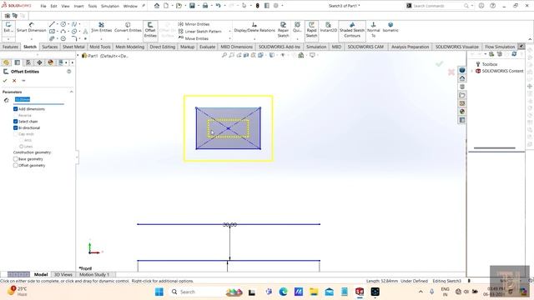534x300 pixels.
Task: Open the Linear Sketch Pattern dropdown arrow
Action: click(x=229, y=32)
